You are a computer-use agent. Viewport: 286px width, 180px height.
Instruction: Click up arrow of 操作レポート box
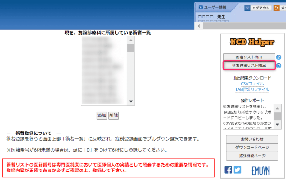277,109
